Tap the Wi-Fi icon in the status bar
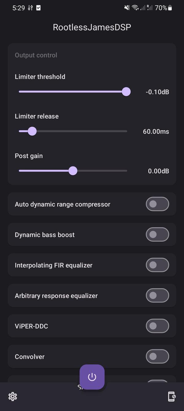The image size is (184, 411). 135,8
